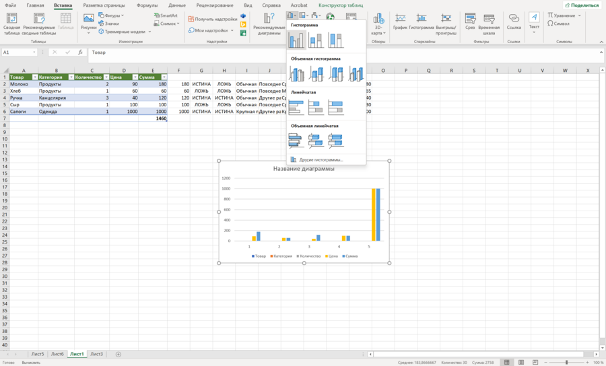606x366 pixels.
Task: Expand the Name Box dropdown arrow
Action: tap(34, 52)
